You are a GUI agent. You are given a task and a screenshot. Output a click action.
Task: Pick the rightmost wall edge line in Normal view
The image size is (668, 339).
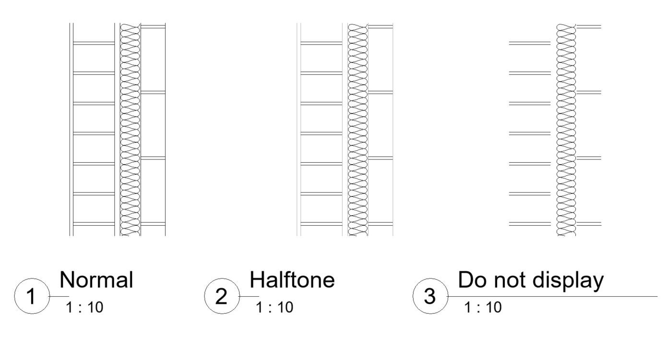[x=165, y=129]
